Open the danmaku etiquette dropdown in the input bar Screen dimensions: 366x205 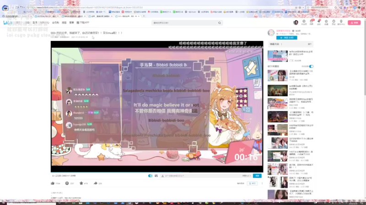[x=247, y=176]
